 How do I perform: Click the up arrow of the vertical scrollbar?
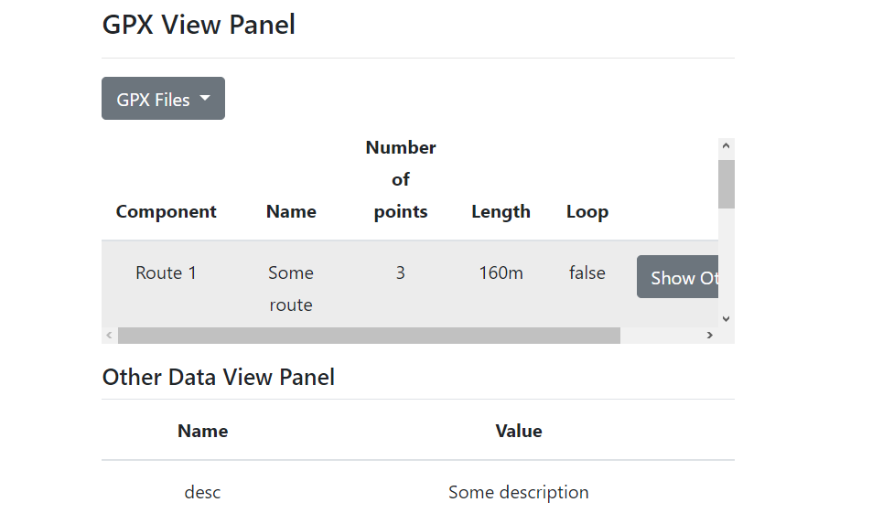726,145
